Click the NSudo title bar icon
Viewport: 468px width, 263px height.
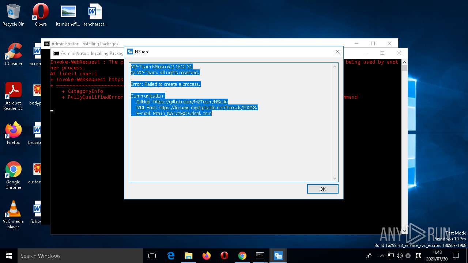click(130, 52)
